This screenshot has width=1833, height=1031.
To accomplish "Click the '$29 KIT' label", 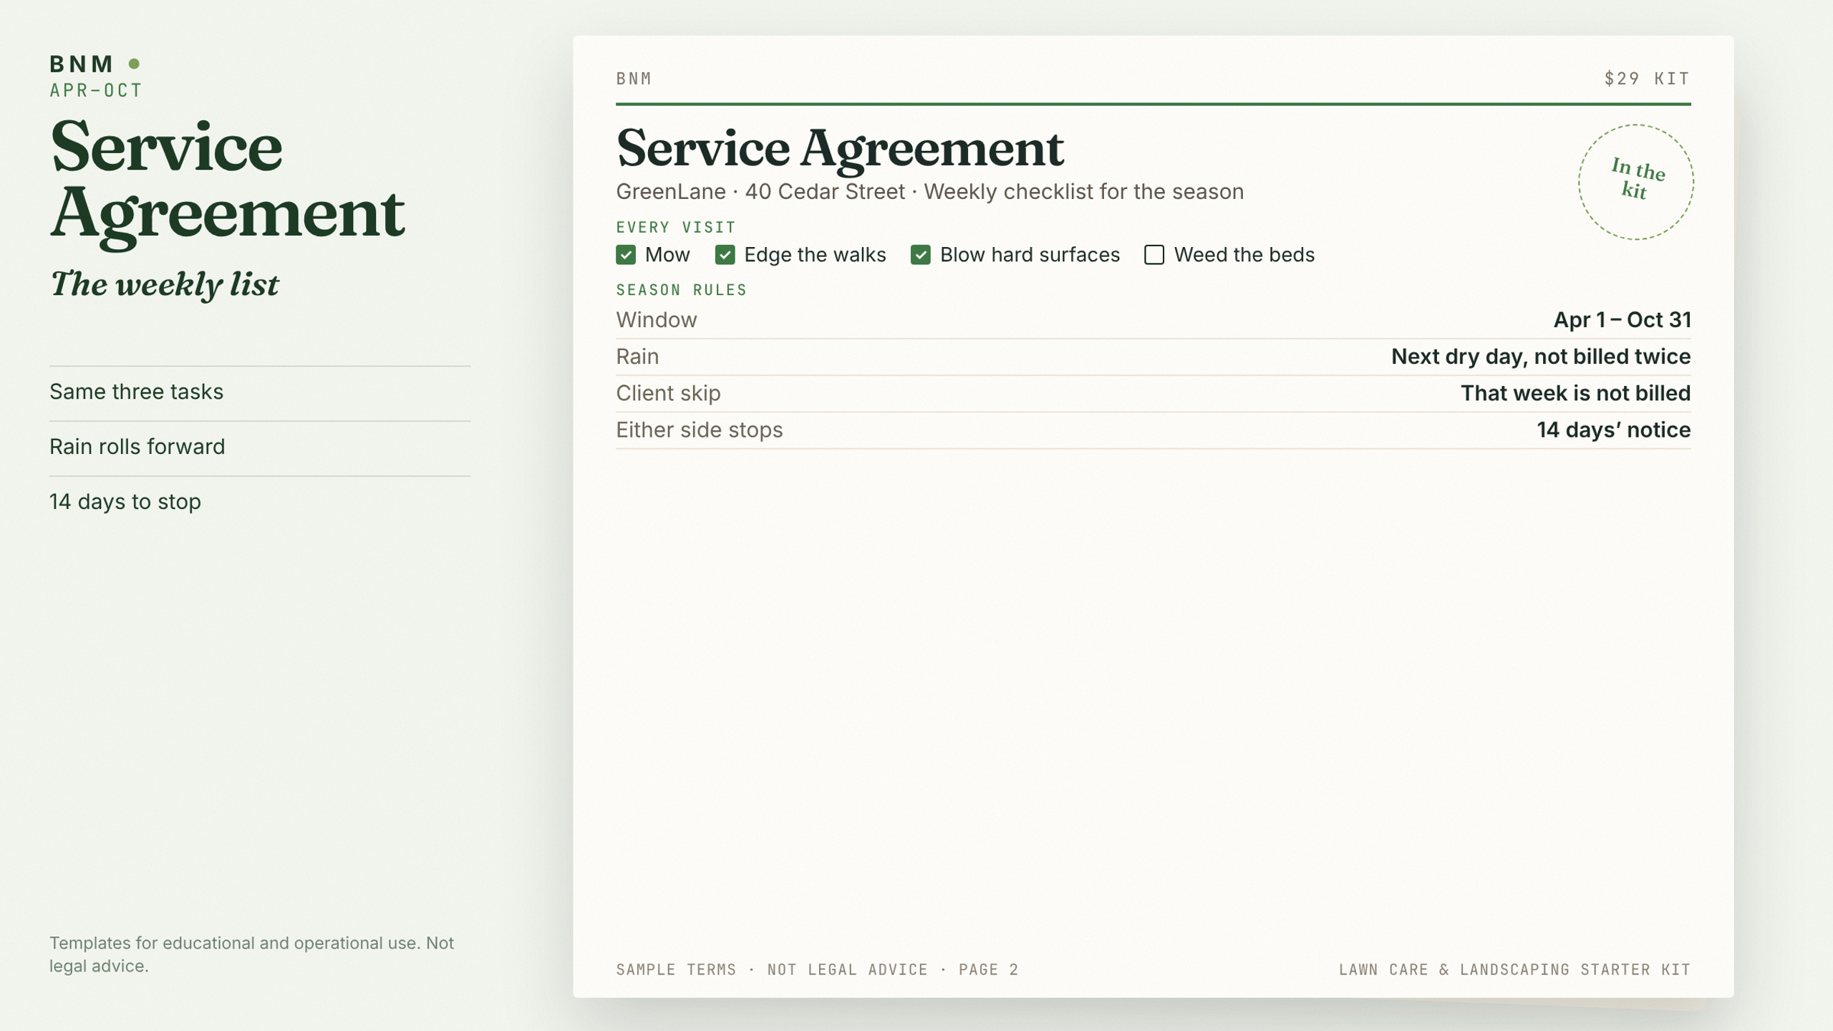I will pos(1647,79).
